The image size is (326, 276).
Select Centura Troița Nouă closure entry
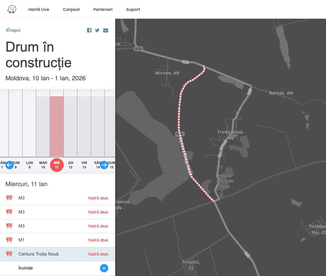[38, 254]
